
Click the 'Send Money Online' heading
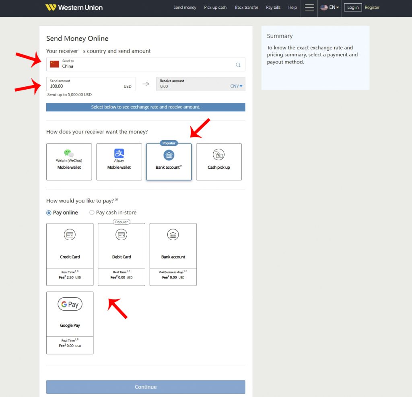[x=77, y=39]
